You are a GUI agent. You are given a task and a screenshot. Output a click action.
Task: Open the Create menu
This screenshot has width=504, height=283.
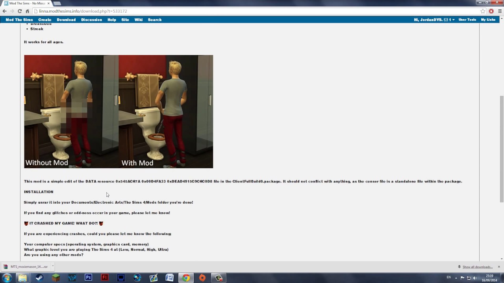click(45, 20)
